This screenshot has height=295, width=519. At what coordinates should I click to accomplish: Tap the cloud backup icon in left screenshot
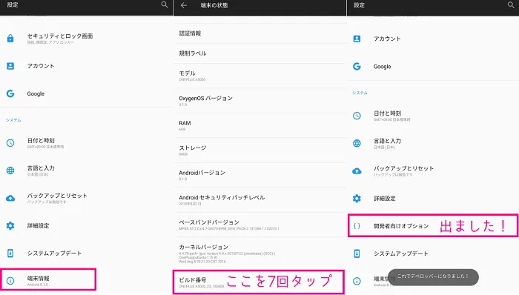10,198
